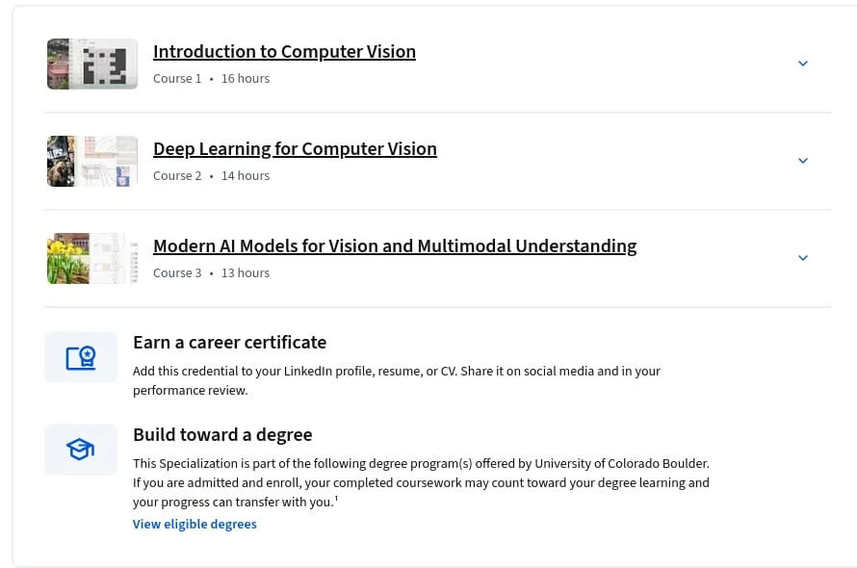Open the Deep Learning for Computer Vision link

pos(296,148)
